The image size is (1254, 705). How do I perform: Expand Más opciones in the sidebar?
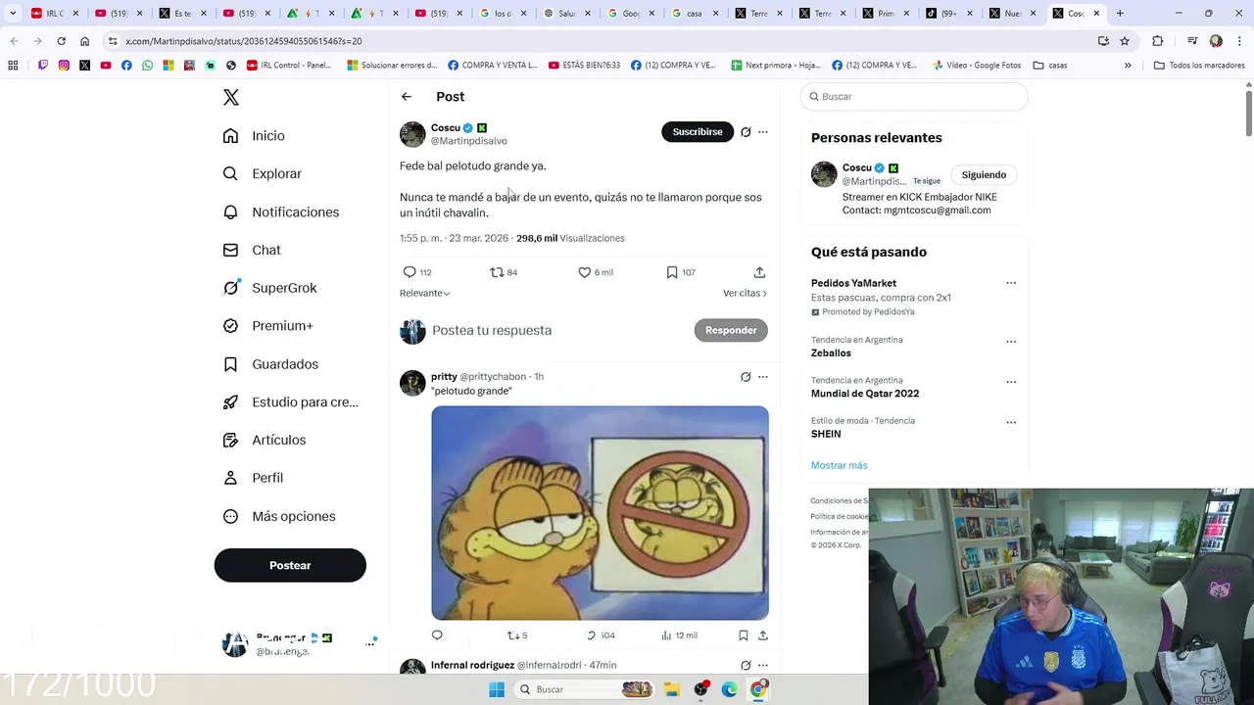[279, 516]
